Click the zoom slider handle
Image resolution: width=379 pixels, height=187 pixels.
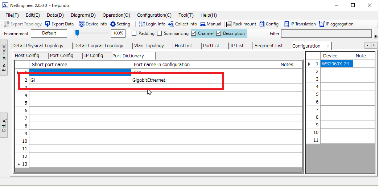pyautogui.click(x=77, y=33)
